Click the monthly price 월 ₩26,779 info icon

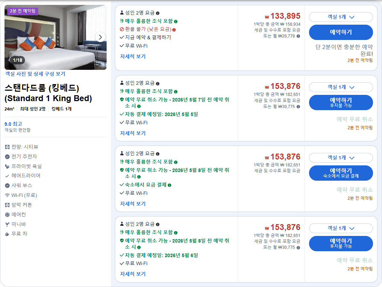299,36
